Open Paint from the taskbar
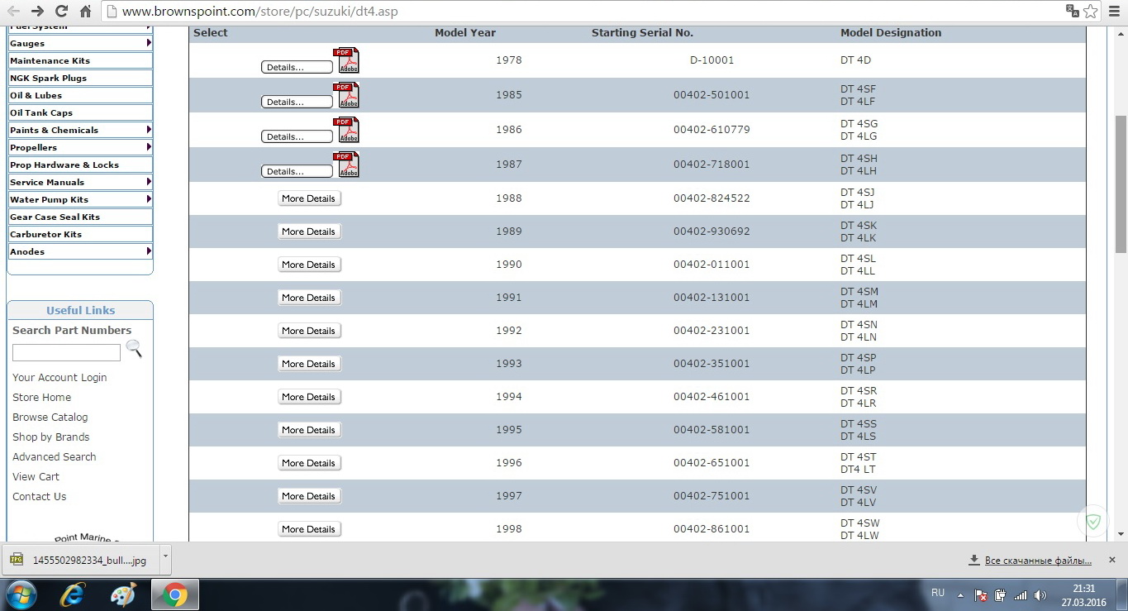This screenshot has width=1128, height=611. (x=123, y=594)
